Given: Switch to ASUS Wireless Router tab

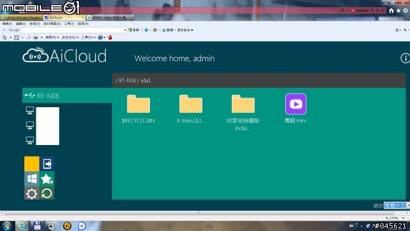Looking at the screenshot, I should click(x=21, y=17).
